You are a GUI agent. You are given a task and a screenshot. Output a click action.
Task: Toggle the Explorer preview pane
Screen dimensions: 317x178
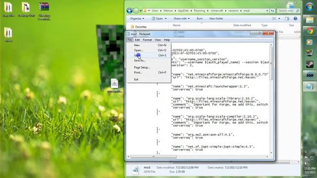[287, 19]
